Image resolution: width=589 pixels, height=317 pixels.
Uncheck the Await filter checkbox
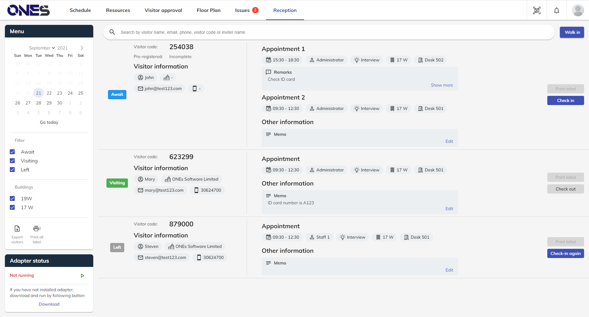tap(12, 152)
